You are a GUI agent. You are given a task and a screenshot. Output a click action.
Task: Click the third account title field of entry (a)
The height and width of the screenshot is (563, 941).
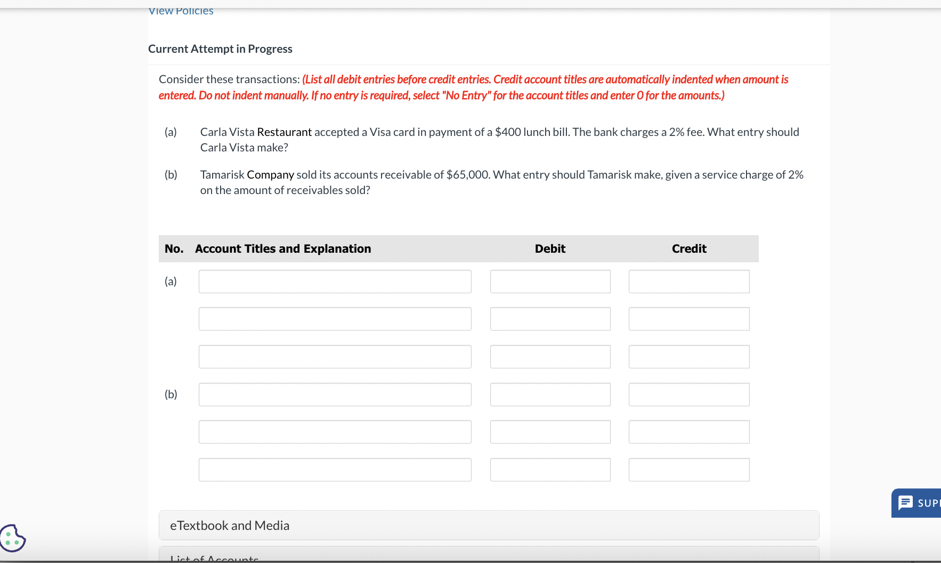click(x=335, y=356)
